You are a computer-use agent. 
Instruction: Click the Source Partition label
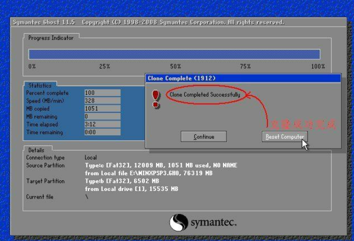pos(46,165)
